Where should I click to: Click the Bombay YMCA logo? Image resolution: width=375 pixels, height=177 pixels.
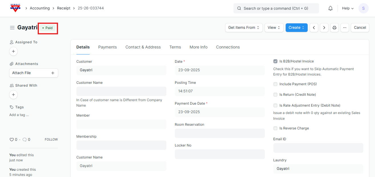15,8
